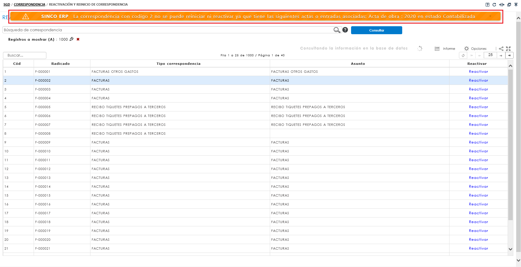Image resolution: width=521 pixels, height=267 pixels.
Task: Jump to the last page of the grid
Action: [509, 55]
